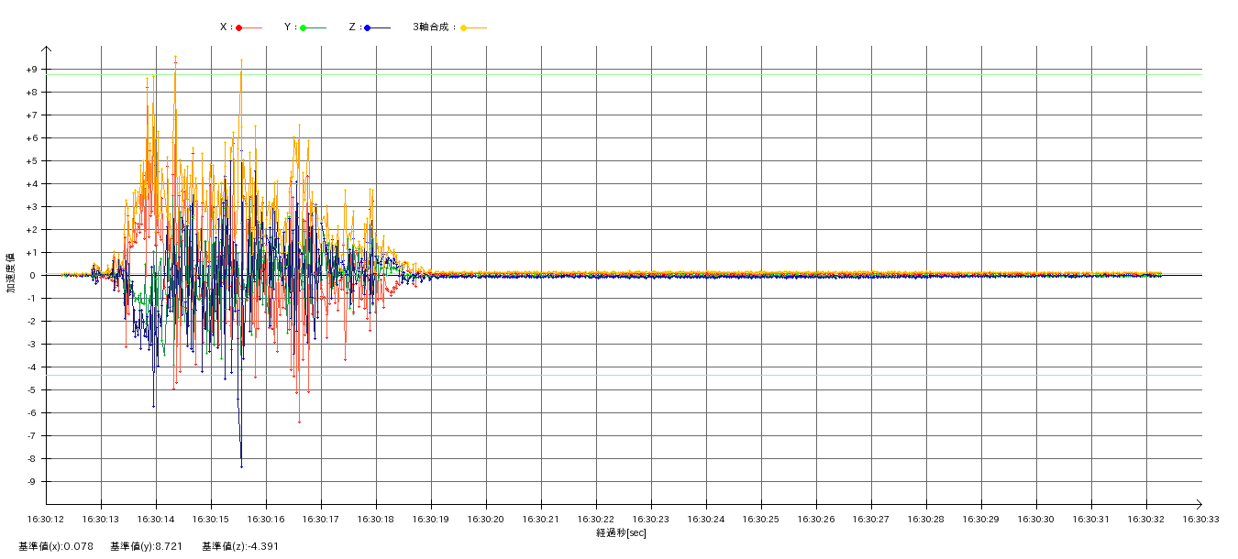Click the arrowhead at x-axis right end
The image size is (1238, 559).
(x=1201, y=504)
